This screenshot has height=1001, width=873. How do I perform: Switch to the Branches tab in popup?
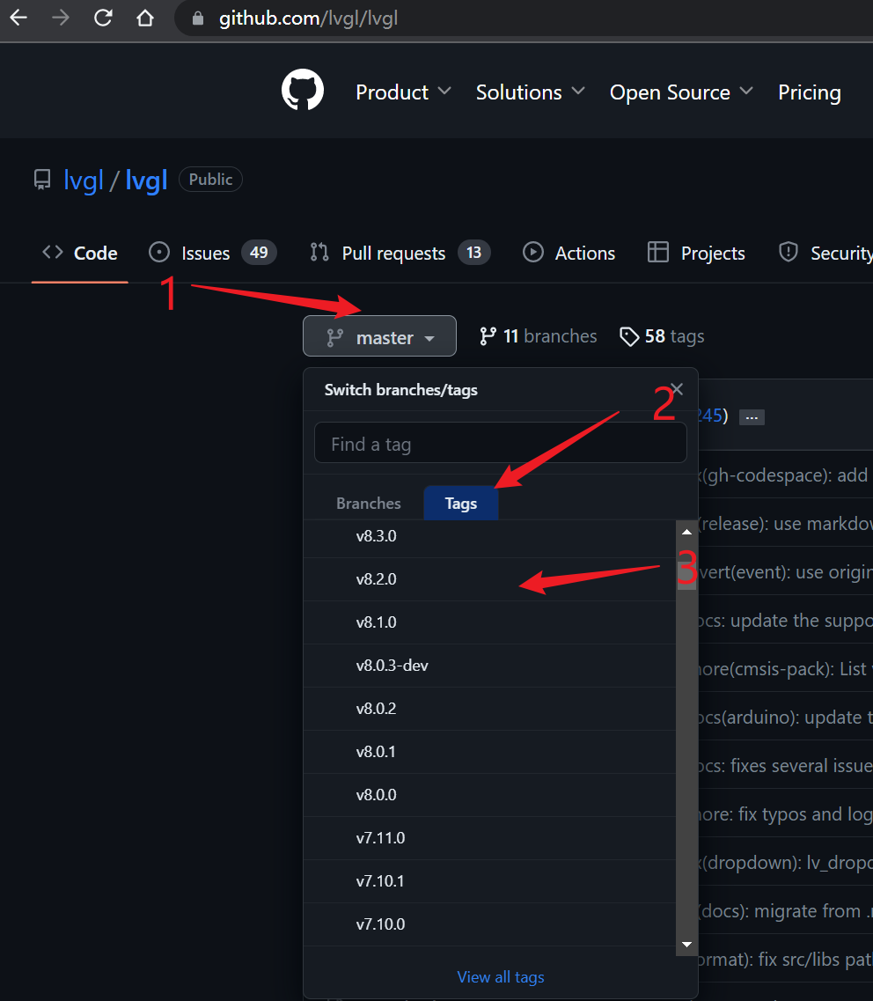(x=369, y=504)
